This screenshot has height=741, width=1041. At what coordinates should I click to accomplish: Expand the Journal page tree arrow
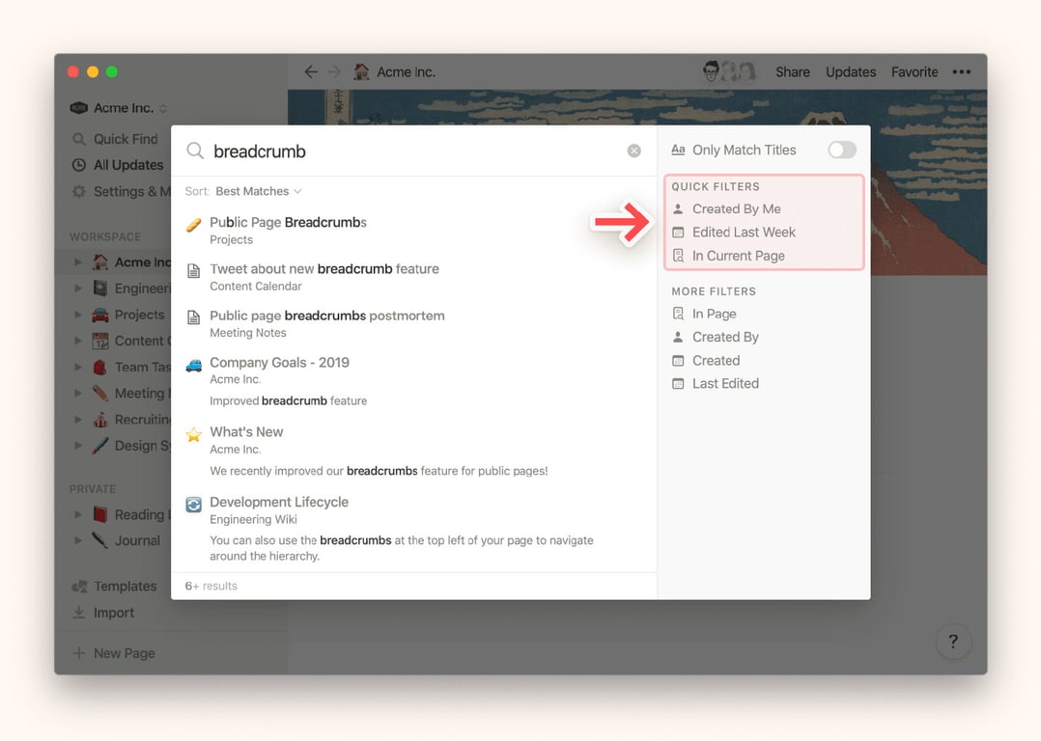(x=78, y=540)
